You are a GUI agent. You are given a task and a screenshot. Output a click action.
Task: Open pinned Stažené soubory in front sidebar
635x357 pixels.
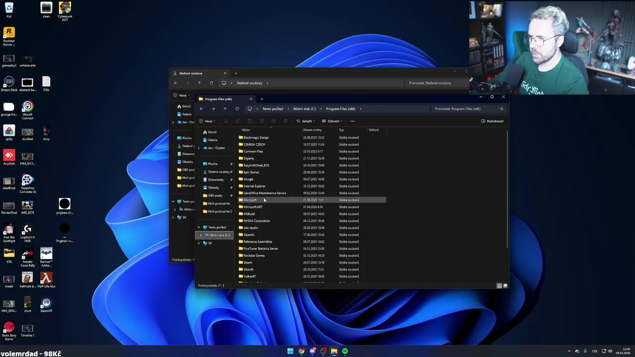pyautogui.click(x=216, y=172)
